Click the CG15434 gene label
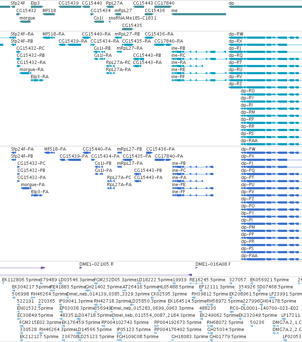This screenshot has width=302, height=342. 100,10
